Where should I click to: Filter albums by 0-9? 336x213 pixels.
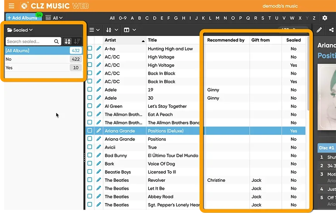(123, 18)
